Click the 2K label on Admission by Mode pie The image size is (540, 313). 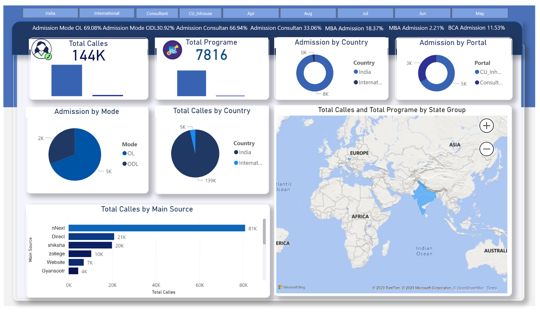[x=41, y=138]
